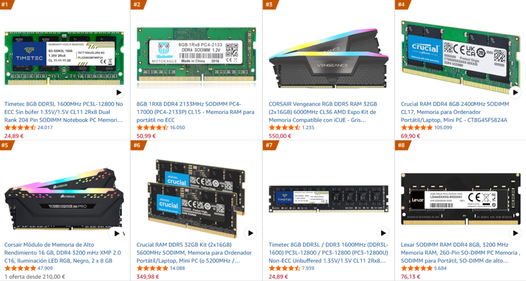
Task: Select the 550,00 € price of the Corsair Vengeance
Action: tap(280, 136)
